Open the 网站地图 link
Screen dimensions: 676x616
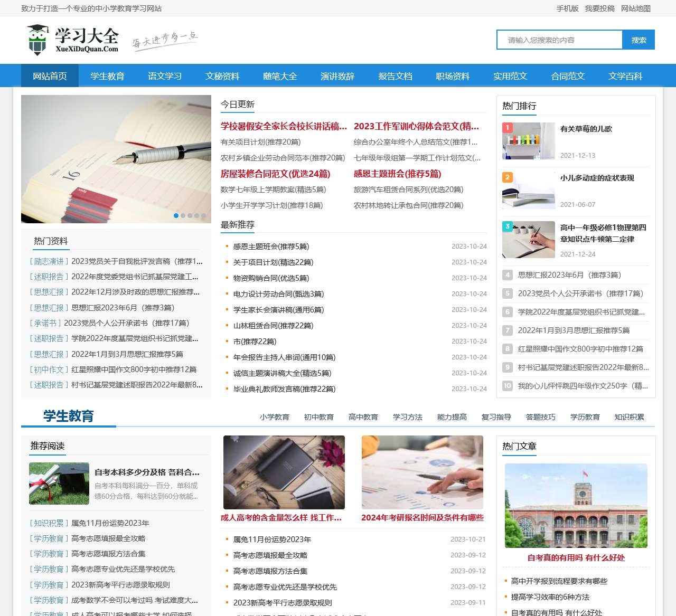[636, 8]
